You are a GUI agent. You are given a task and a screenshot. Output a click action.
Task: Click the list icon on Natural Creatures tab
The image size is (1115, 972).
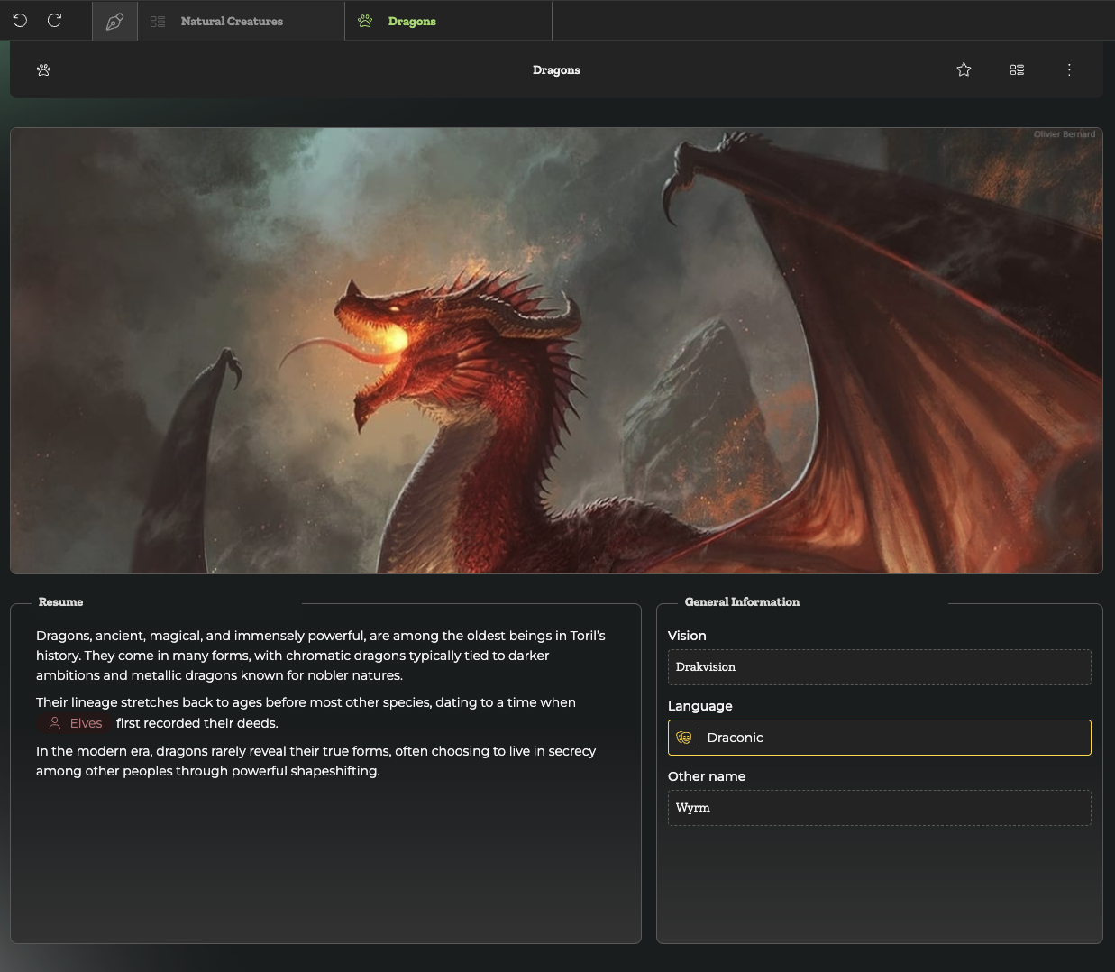click(x=158, y=21)
